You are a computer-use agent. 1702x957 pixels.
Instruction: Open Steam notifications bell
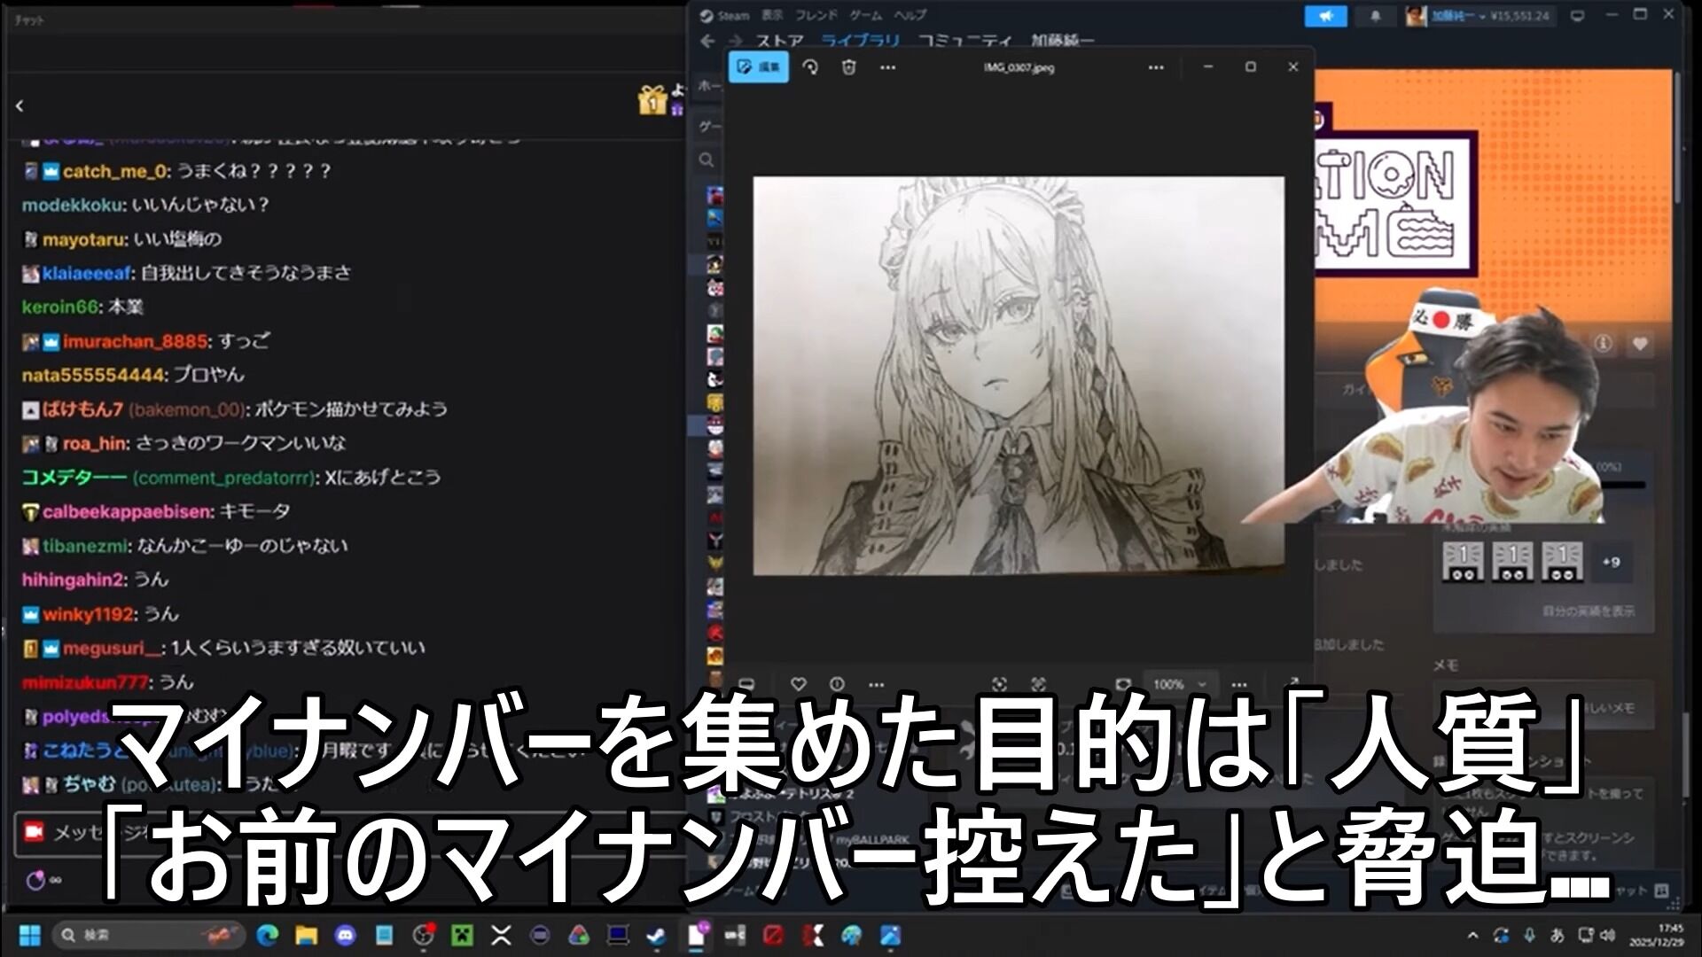(x=1375, y=16)
